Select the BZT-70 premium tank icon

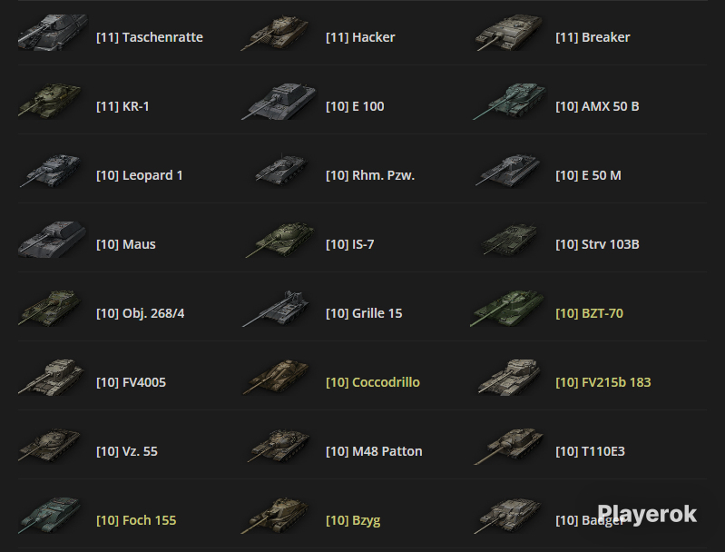coord(506,309)
